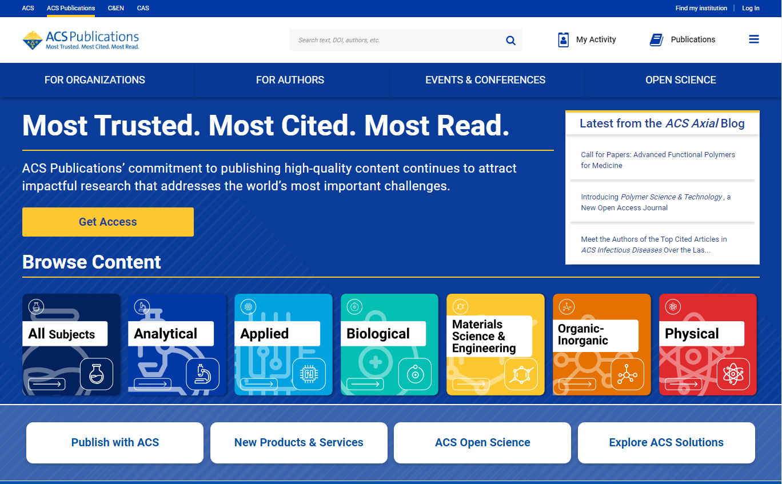Click small round microscope icon atop Analytical

coord(142,307)
